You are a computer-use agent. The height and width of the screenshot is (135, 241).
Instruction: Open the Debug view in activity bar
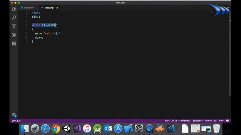click(x=14, y=35)
